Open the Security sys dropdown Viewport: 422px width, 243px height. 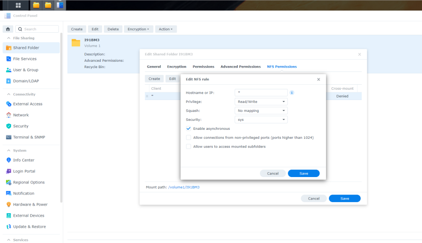pyautogui.click(x=261, y=120)
